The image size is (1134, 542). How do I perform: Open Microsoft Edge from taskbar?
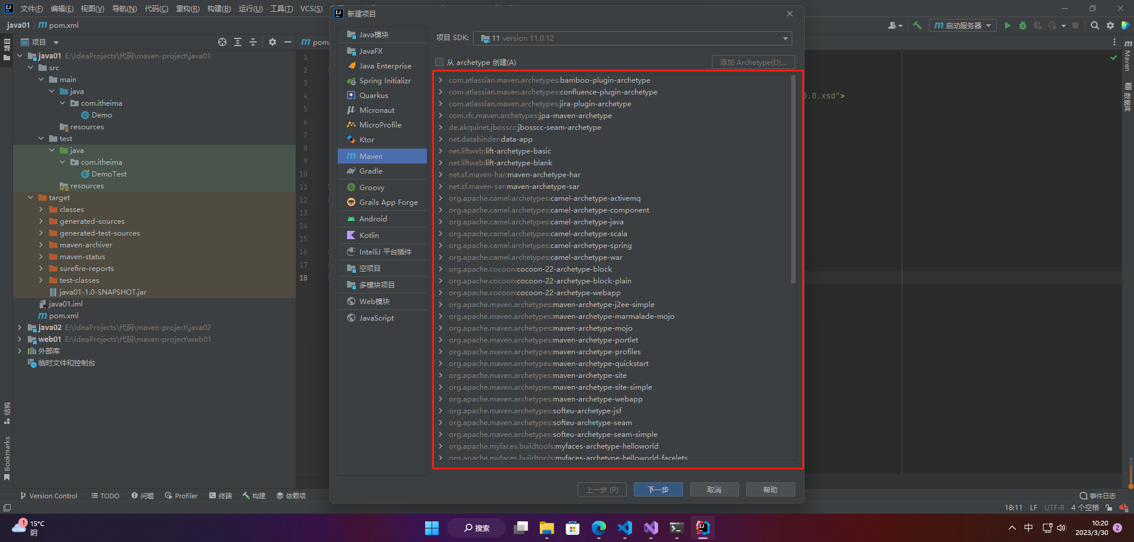[x=598, y=528]
